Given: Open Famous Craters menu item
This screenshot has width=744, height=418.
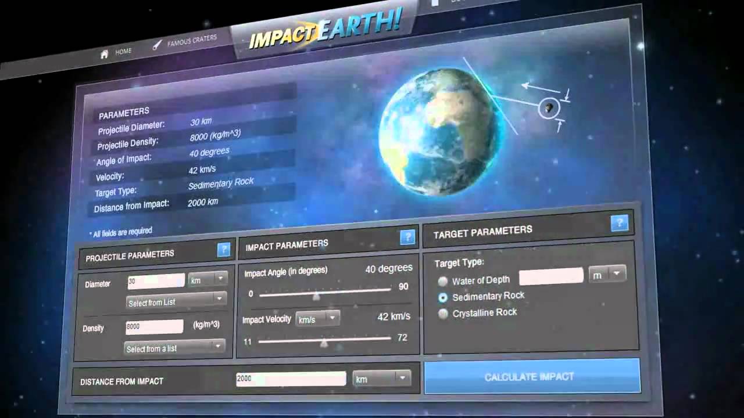Looking at the screenshot, I should (x=192, y=41).
